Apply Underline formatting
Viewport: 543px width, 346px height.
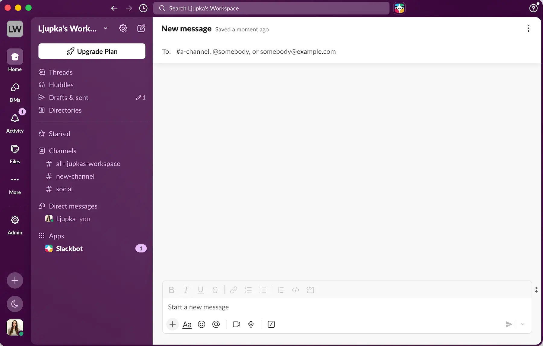(201, 290)
